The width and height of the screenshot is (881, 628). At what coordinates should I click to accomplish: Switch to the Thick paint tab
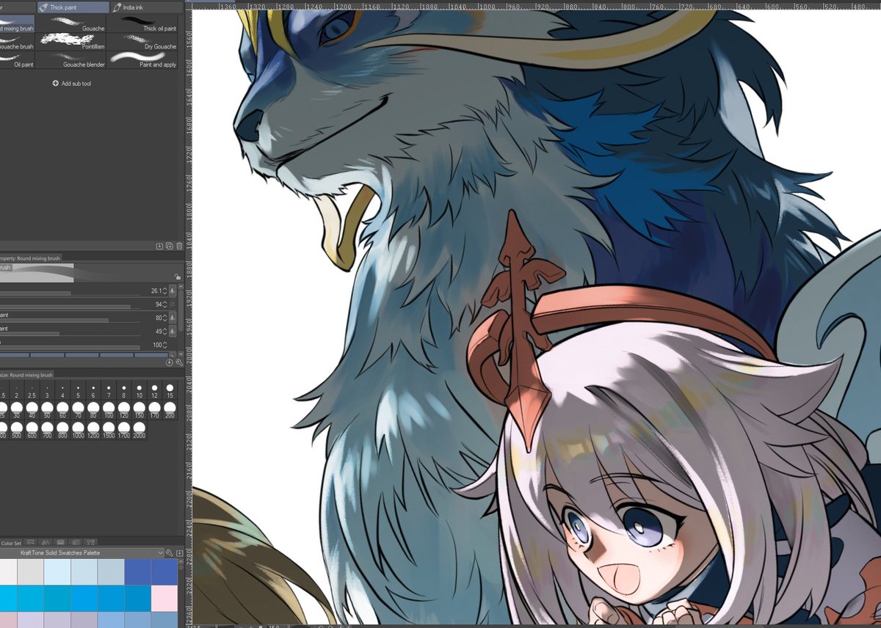pos(72,7)
